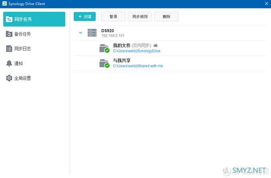The height and width of the screenshot is (178, 271).
Task: Click the cloud icon beside 我的文件
Action: click(156, 46)
